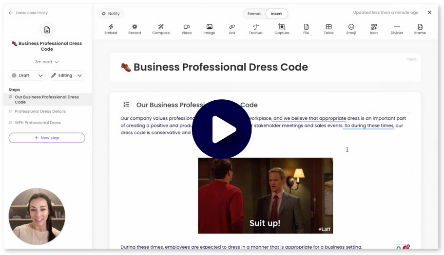Viewport: 444px width, 255px height.
Task: Select the Record tool icon
Action: point(135,27)
